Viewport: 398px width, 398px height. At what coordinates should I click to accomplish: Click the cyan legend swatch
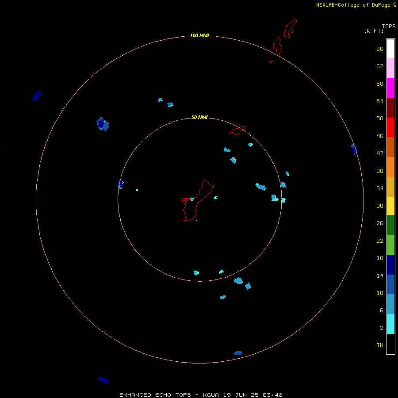click(390, 324)
